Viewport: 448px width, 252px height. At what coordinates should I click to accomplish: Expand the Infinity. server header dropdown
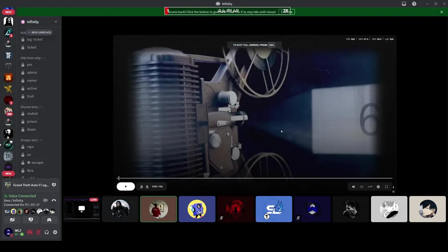[56, 22]
